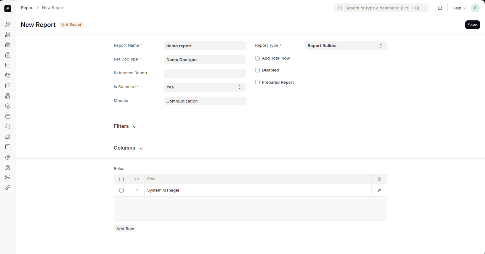Screen dimensions: 485x254
Task: Click the System Manager role cell
Action: (258, 190)
